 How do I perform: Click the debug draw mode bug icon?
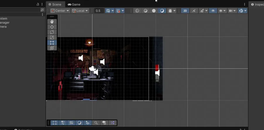[170, 11]
